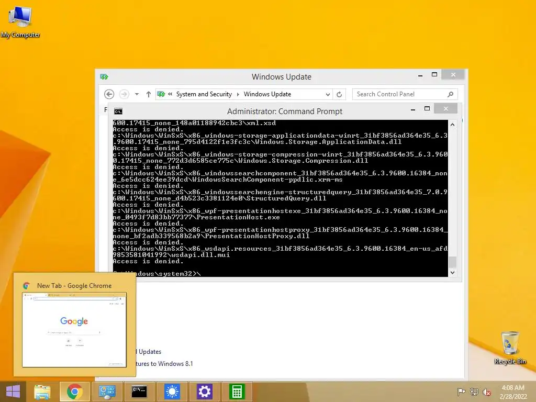This screenshot has width=536, height=402.
Task: Maximize the Windows Update window
Action: tap(434, 74)
